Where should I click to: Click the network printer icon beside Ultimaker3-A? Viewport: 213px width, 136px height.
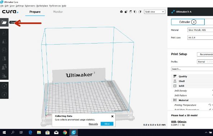tap(173, 12)
